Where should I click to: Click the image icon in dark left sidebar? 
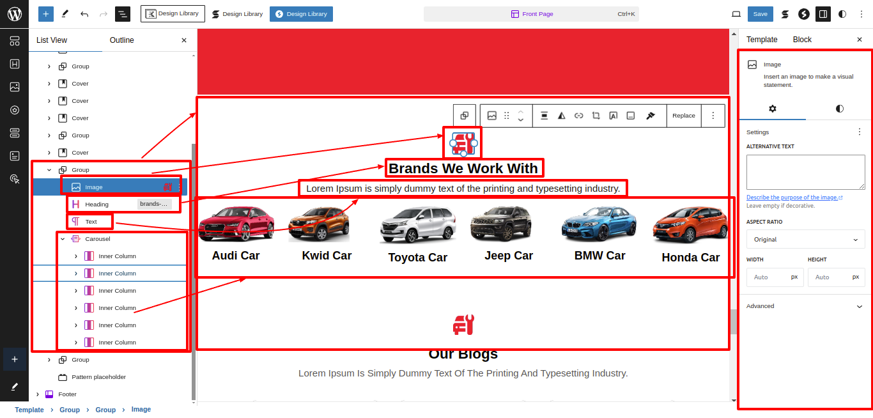click(x=15, y=87)
